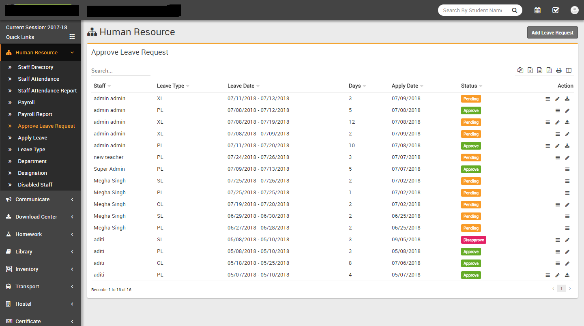Open Staff Attendance Report in sidebar
This screenshot has width=584, height=326.
pos(47,90)
